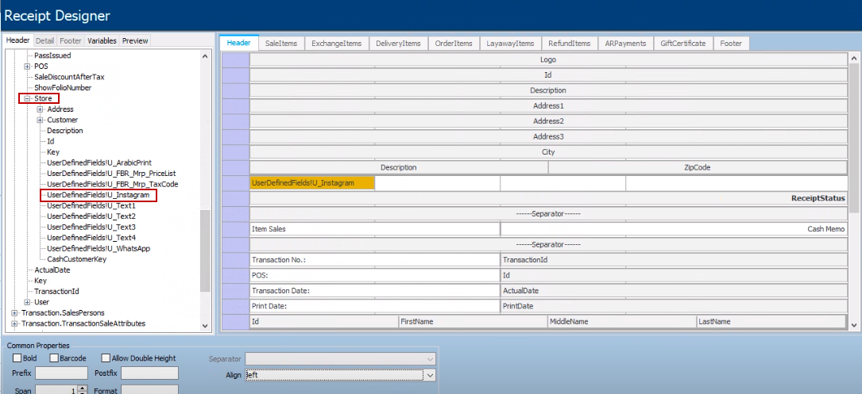Click the Transaction Date: label cell
Viewport: 862px width, 394px height.
click(x=375, y=291)
